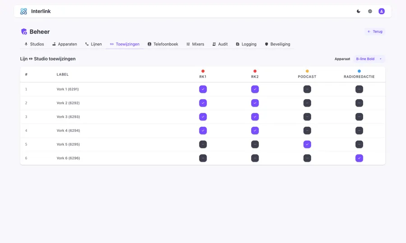Switch to the Studios tab
Image resolution: width=406 pixels, height=243 pixels.
34,44
